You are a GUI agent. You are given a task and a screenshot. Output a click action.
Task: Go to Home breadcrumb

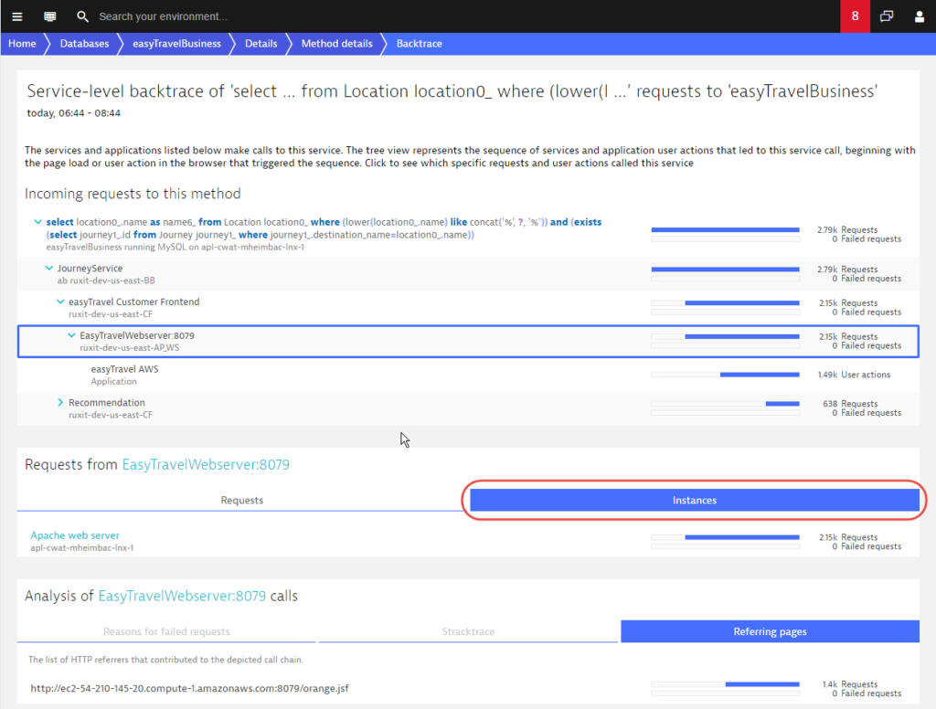tap(22, 44)
